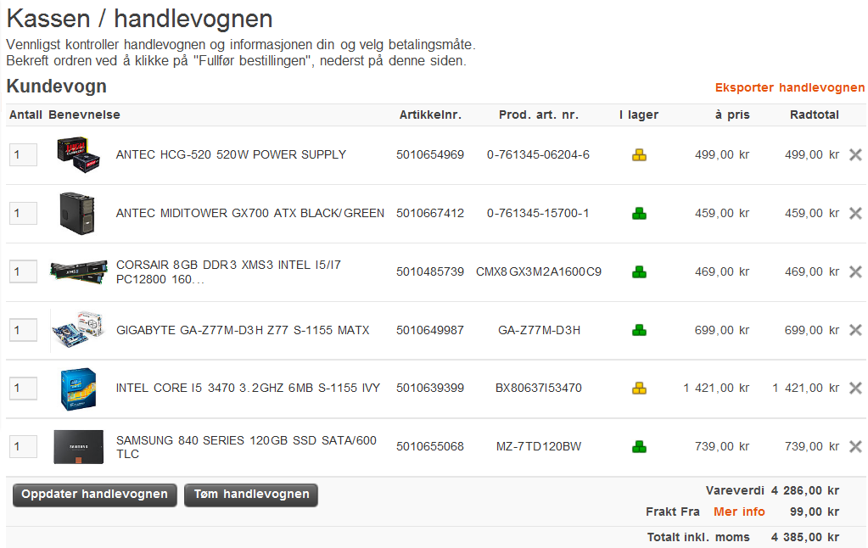Select total amount 4 385,00 kr
This screenshot has height=548, width=868.
pyautogui.click(x=805, y=537)
